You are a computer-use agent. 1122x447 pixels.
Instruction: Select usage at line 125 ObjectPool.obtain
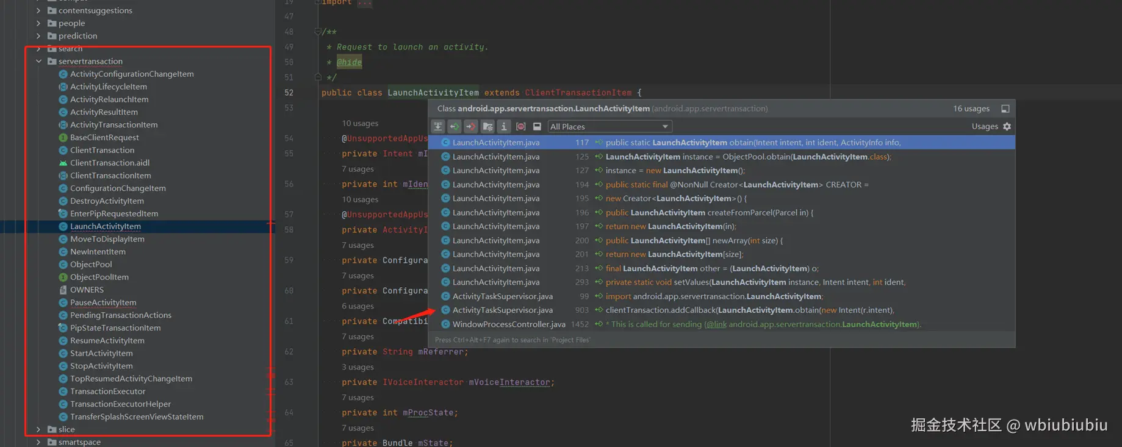click(x=722, y=157)
